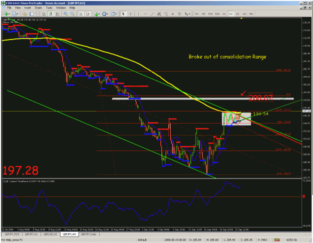Switch to M15 timeframe
Viewport: 313px width, 243px height.
210,14
